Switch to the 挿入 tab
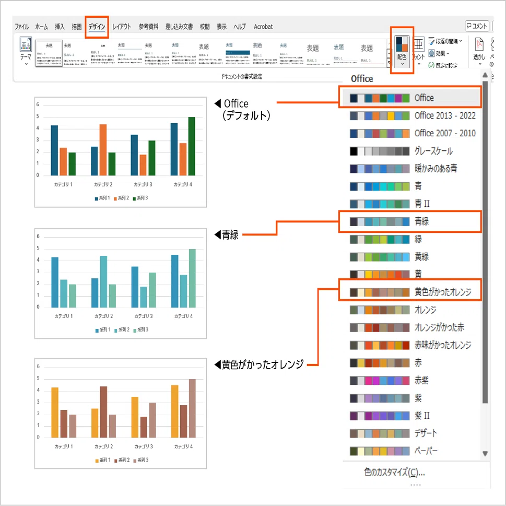 tap(60, 27)
